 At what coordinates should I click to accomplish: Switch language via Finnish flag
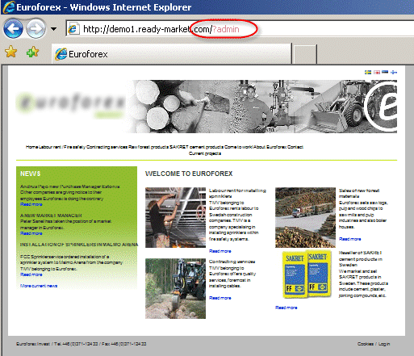tap(394, 72)
